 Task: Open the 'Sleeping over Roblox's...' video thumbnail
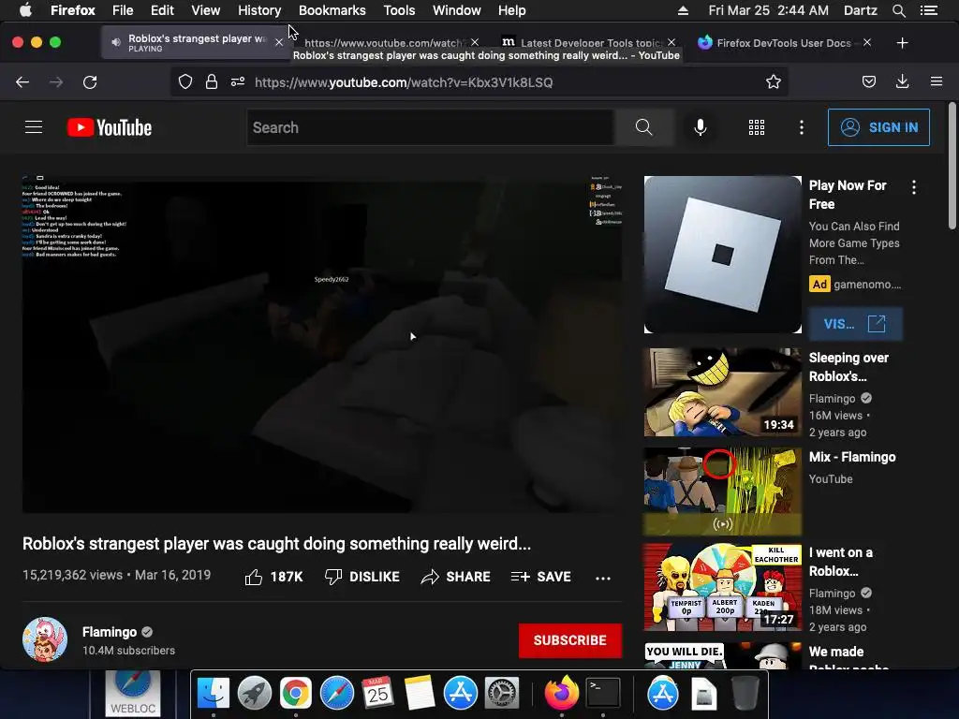click(722, 392)
